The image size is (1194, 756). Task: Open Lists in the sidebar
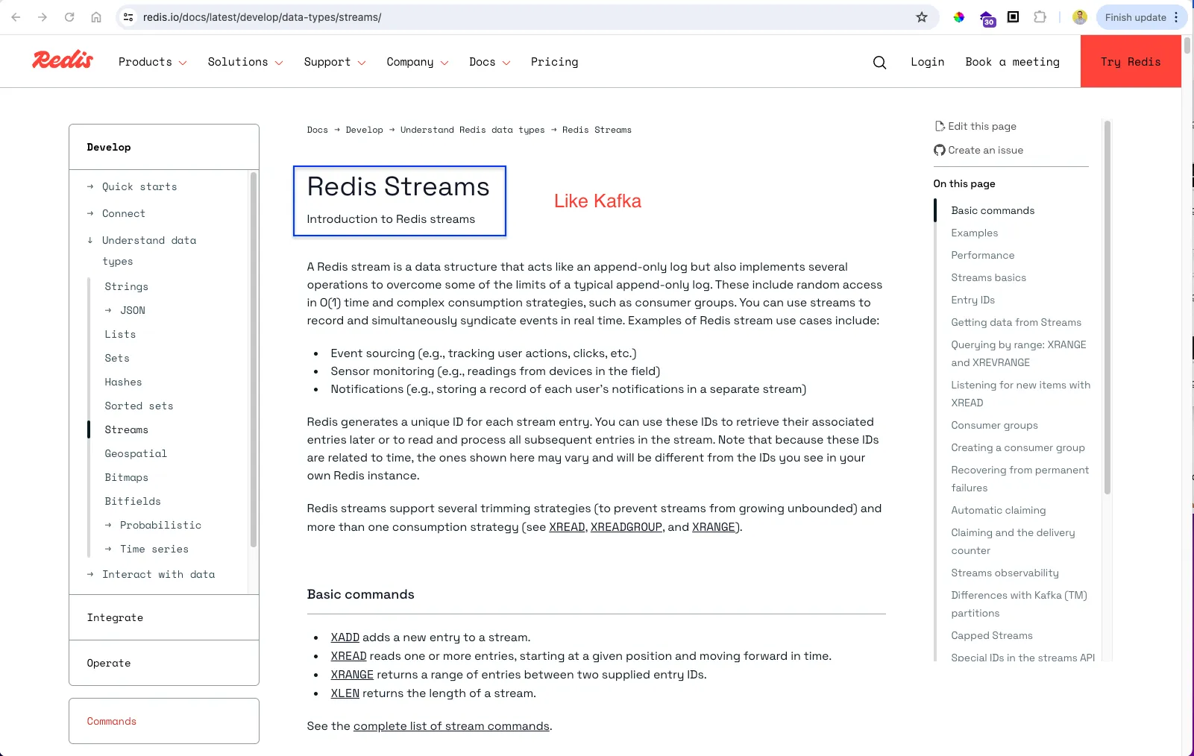(120, 334)
